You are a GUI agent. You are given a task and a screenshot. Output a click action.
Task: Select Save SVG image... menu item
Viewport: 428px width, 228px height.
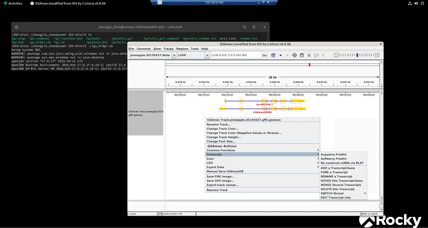[x=262, y=181]
